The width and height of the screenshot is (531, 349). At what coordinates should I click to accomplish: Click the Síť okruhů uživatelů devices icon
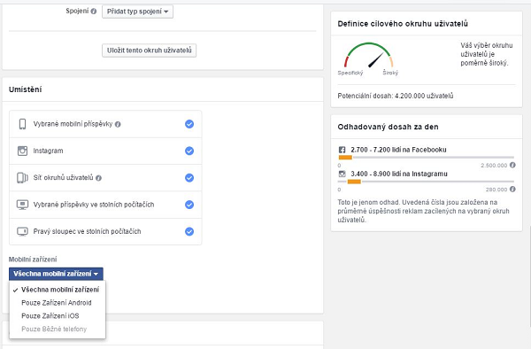point(22,177)
